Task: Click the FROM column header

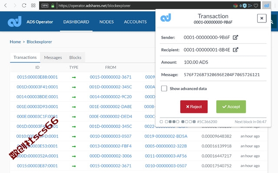Action: [110, 67]
